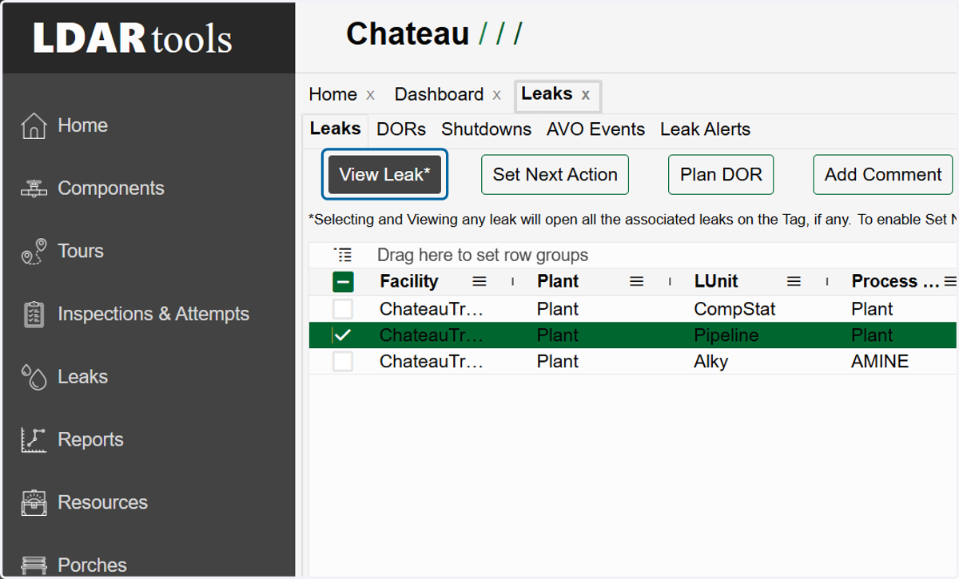Select the Leaks sub-tab
This screenshot has width=959, height=579.
click(335, 129)
